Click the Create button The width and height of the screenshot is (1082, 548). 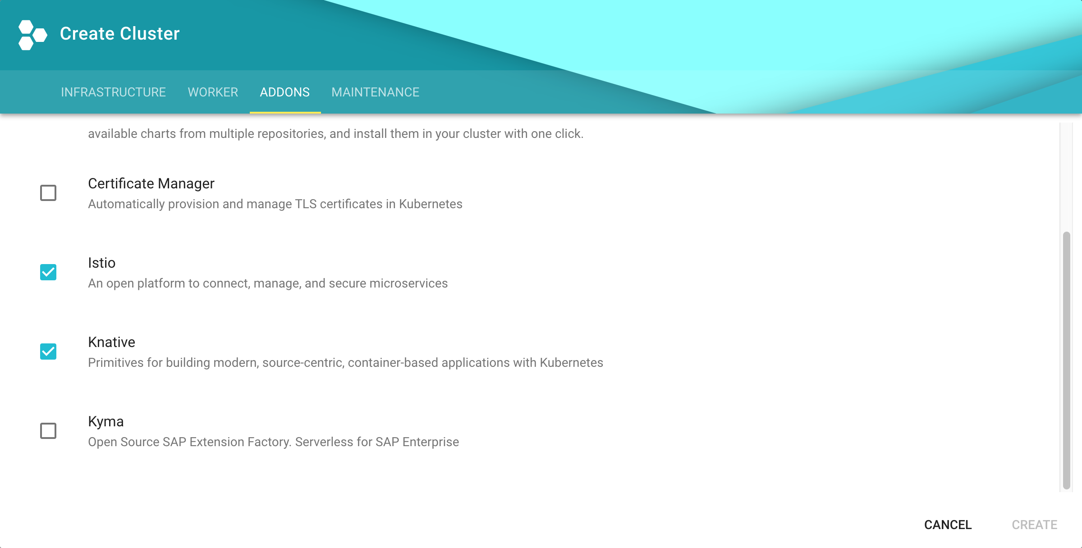[x=1035, y=525]
